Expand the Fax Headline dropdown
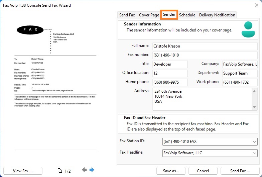The image size is (262, 177). coord(255,153)
